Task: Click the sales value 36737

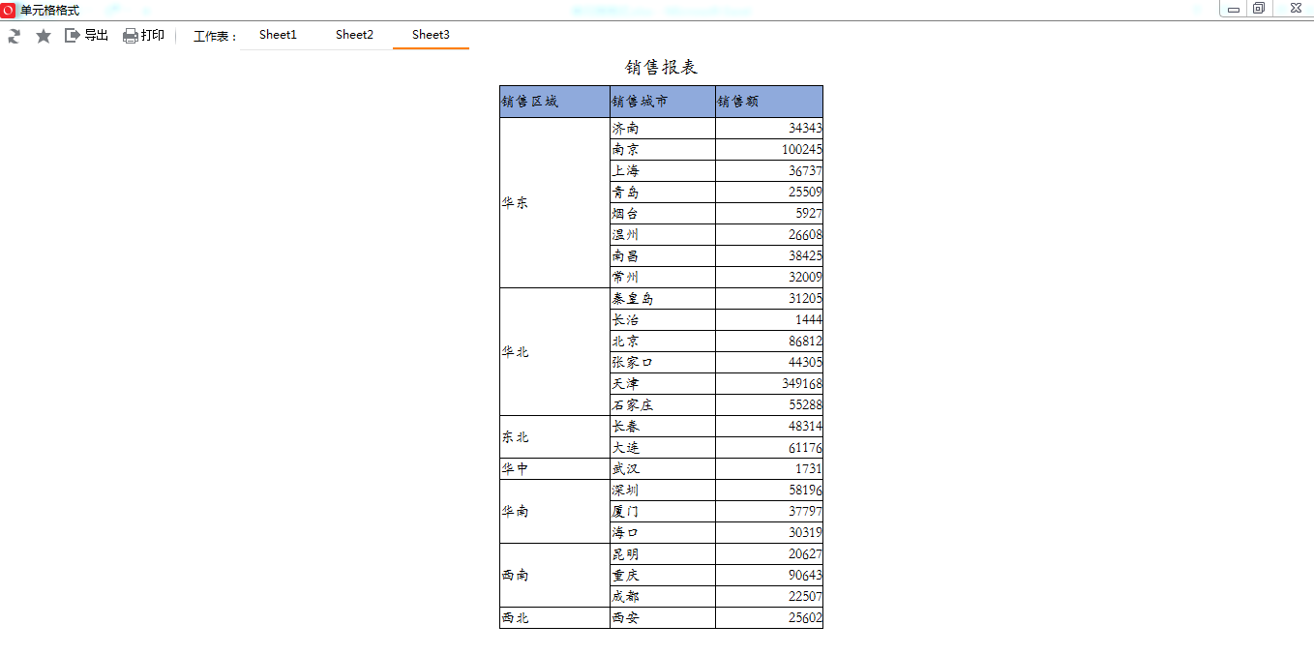Action: pyautogui.click(x=805, y=171)
